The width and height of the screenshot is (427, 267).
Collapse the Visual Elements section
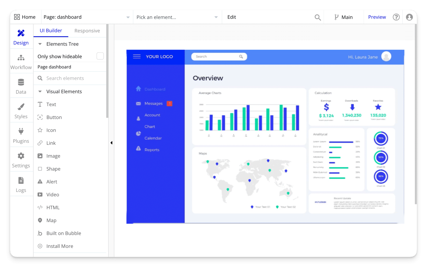(39, 91)
